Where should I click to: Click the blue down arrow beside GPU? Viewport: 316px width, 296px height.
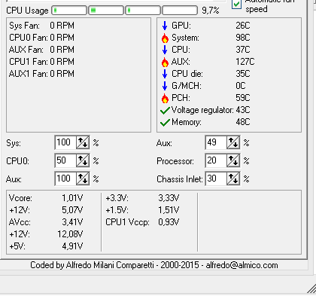165,26
